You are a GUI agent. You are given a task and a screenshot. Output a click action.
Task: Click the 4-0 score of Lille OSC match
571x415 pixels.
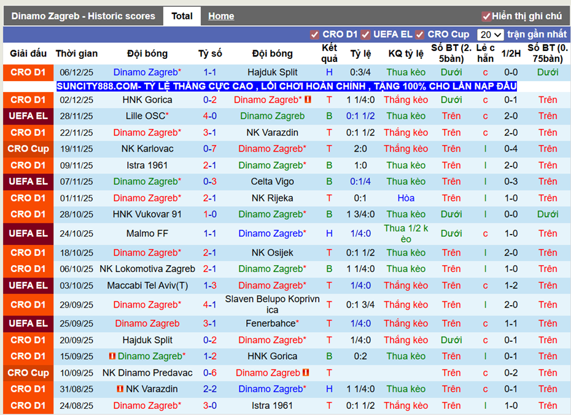coord(210,116)
